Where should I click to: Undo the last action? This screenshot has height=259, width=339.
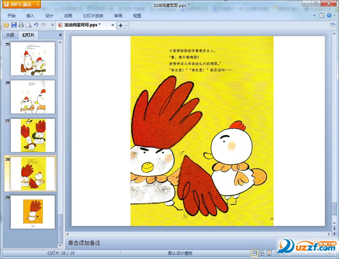36,25
